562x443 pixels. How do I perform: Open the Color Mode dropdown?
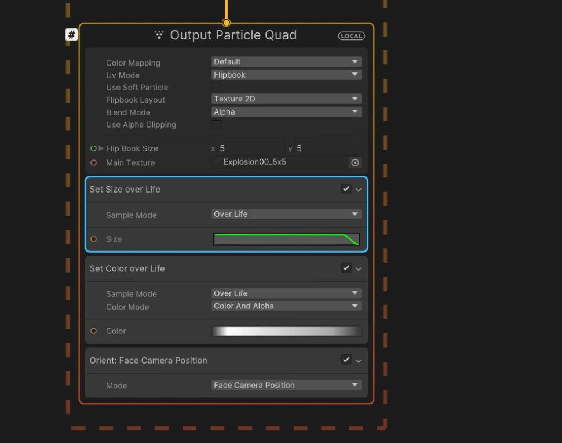click(x=286, y=306)
